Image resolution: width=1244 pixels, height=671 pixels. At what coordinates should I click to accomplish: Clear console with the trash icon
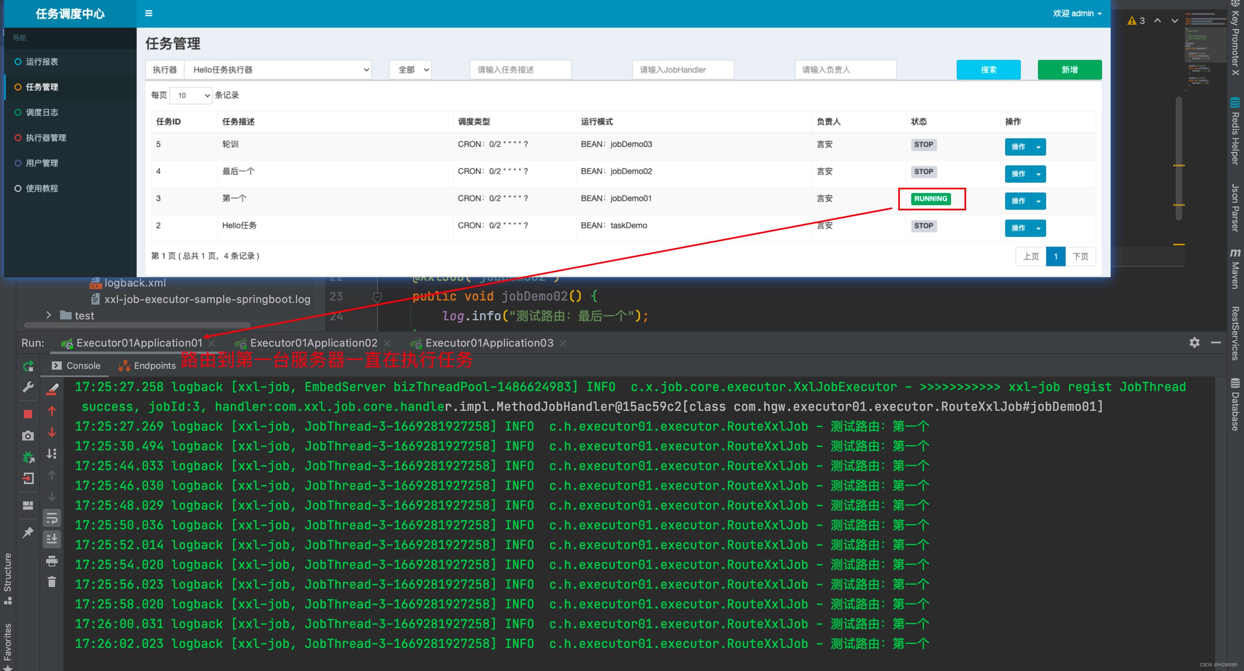click(x=52, y=582)
